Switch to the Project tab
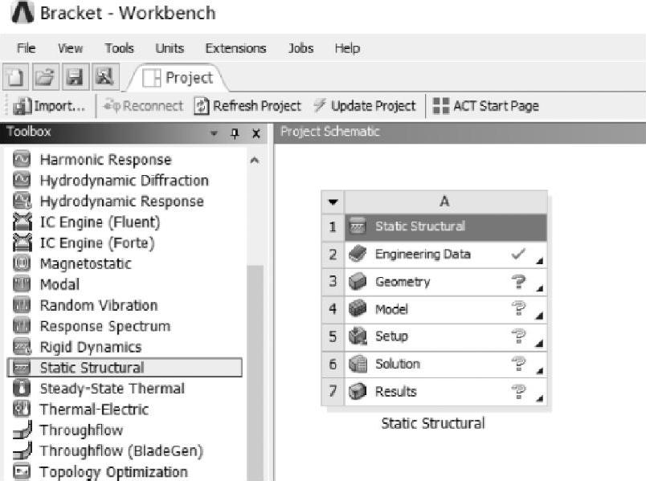Image resolution: width=646 pixels, height=481 pixels. tap(178, 78)
